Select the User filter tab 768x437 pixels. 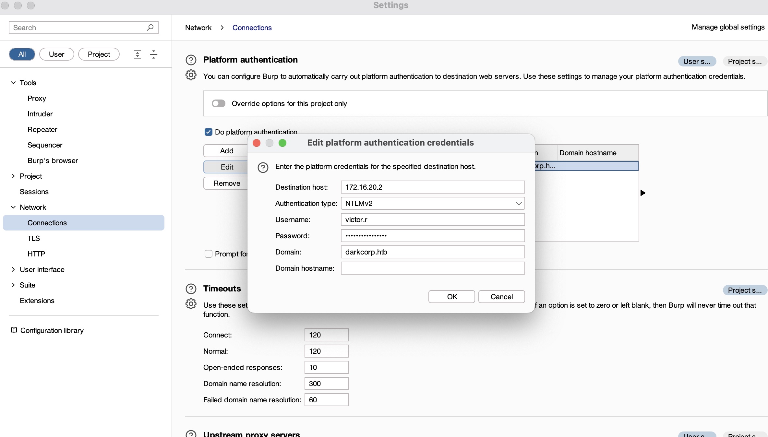[56, 54]
